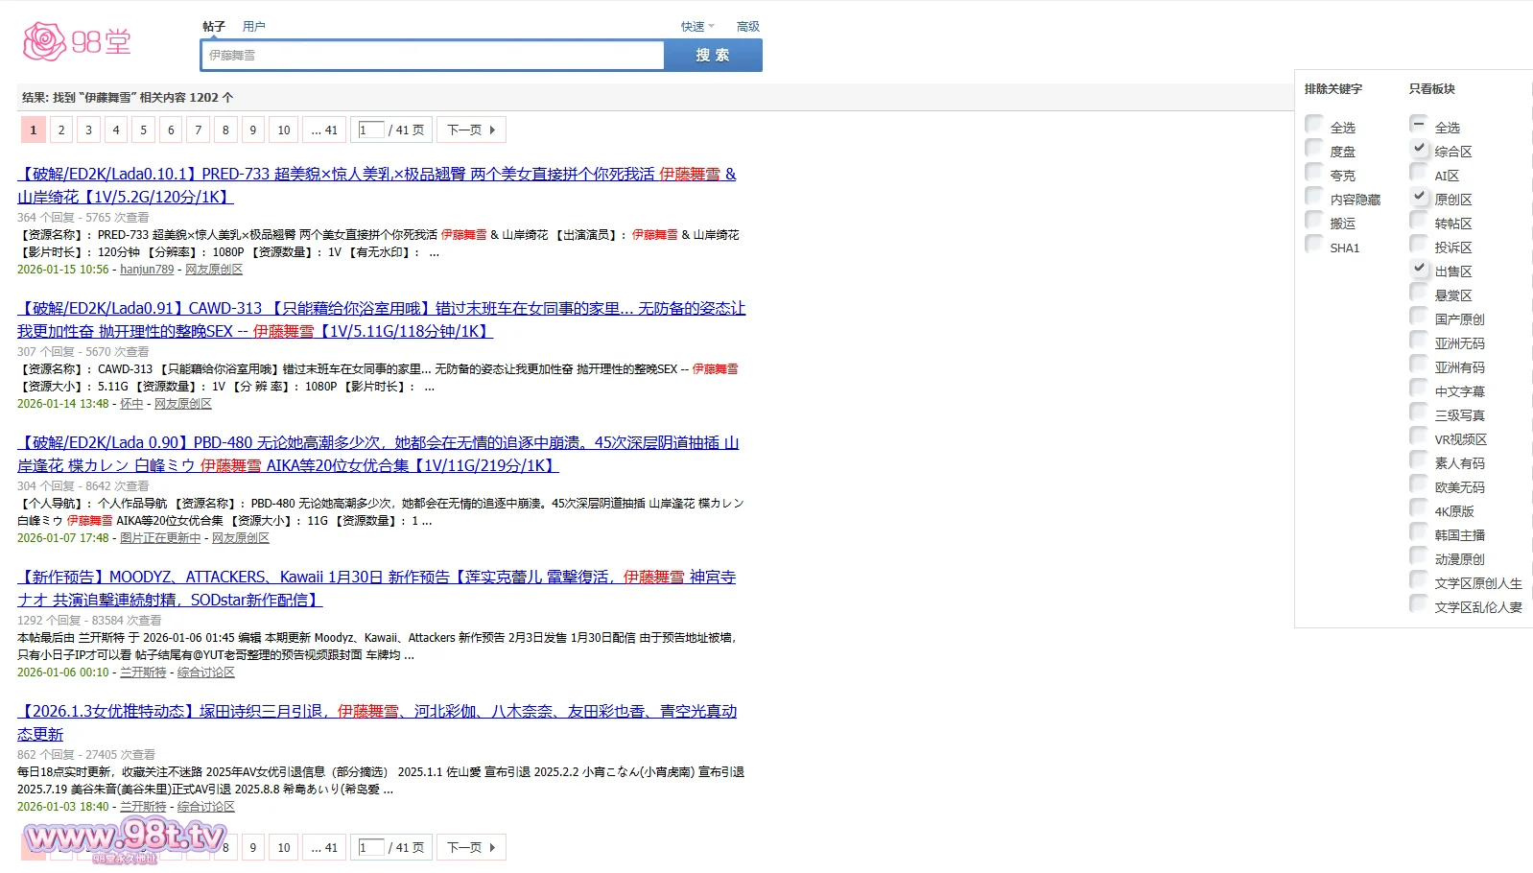Focus the search keyword input box
The image size is (1533, 873).
click(x=433, y=56)
